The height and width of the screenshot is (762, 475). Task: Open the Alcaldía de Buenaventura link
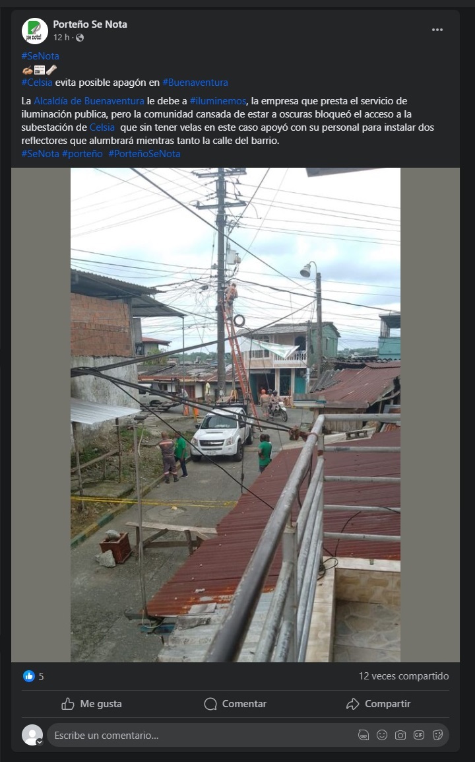89,100
